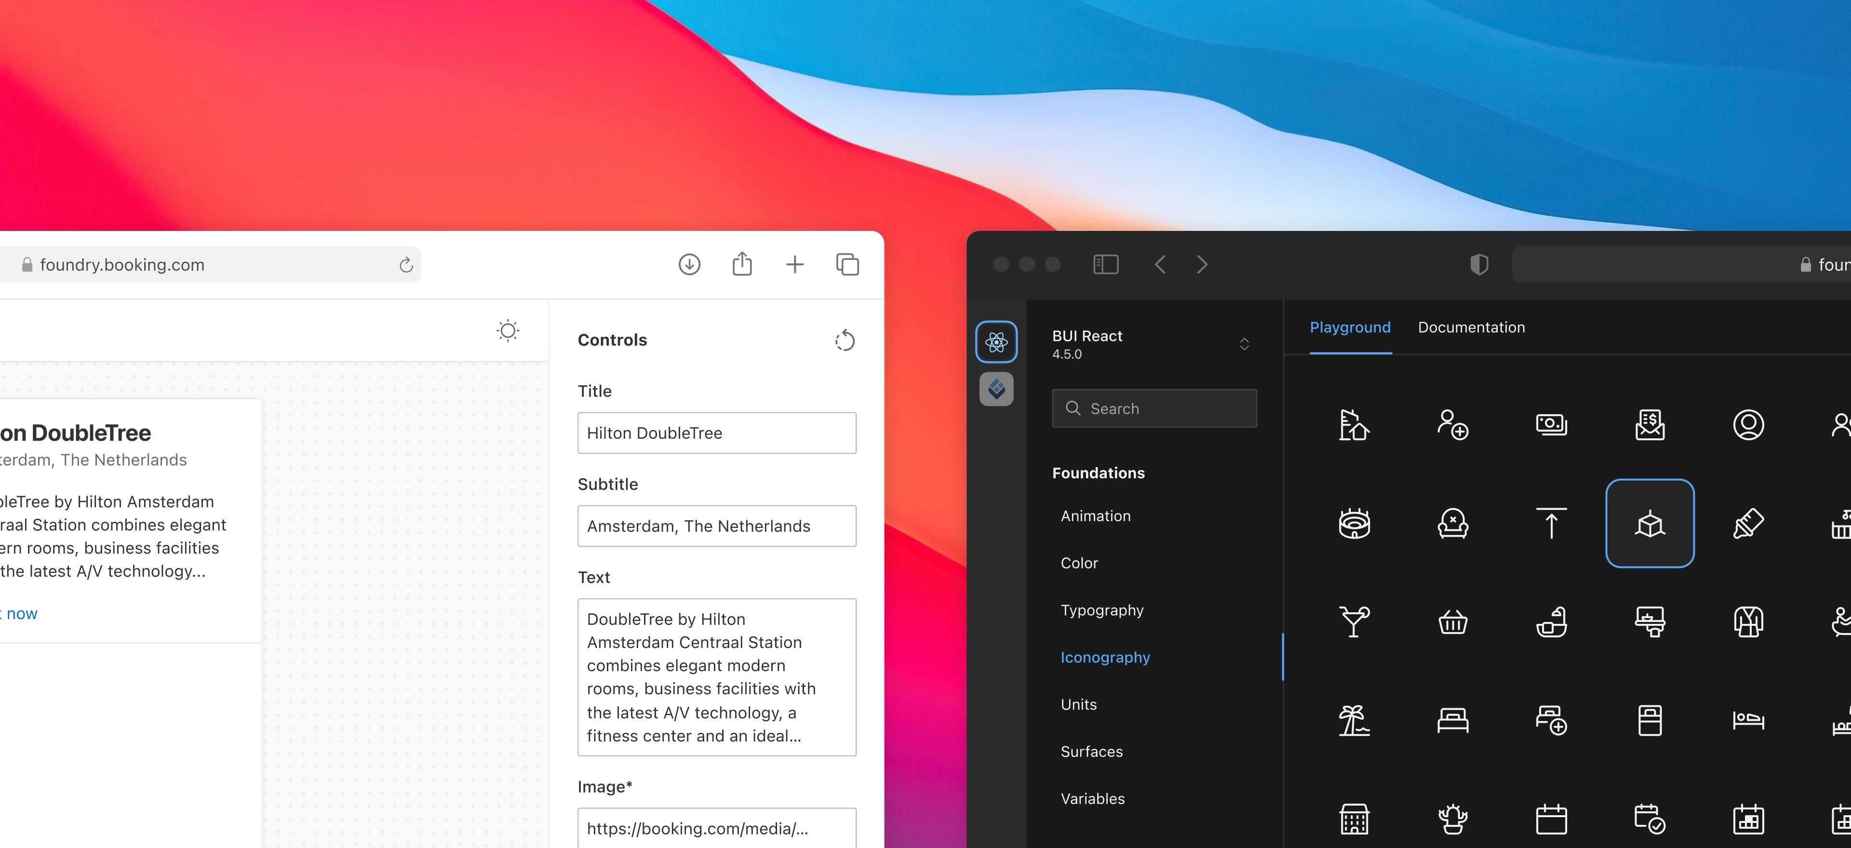Select the highlighted 3D cube icon
1851x848 pixels.
(1650, 523)
